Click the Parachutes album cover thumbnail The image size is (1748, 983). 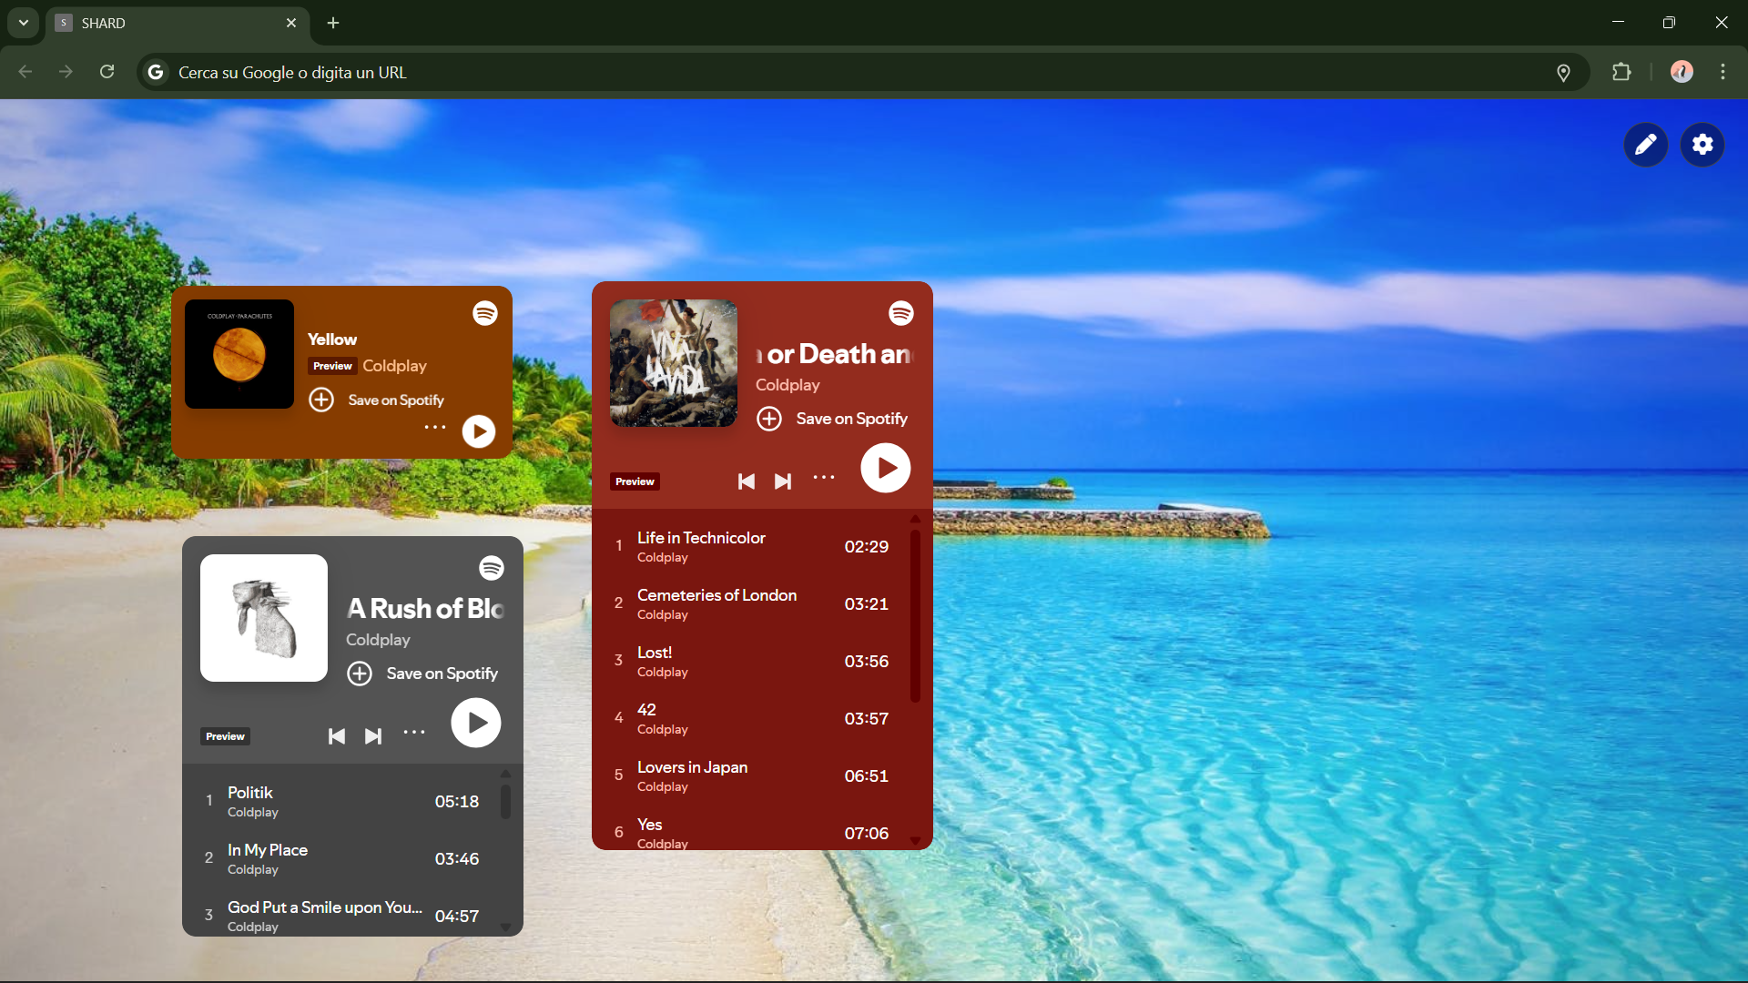(x=239, y=354)
